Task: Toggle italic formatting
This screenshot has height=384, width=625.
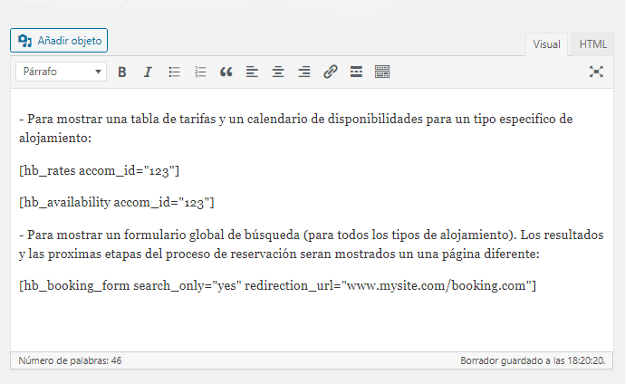Action: point(148,72)
